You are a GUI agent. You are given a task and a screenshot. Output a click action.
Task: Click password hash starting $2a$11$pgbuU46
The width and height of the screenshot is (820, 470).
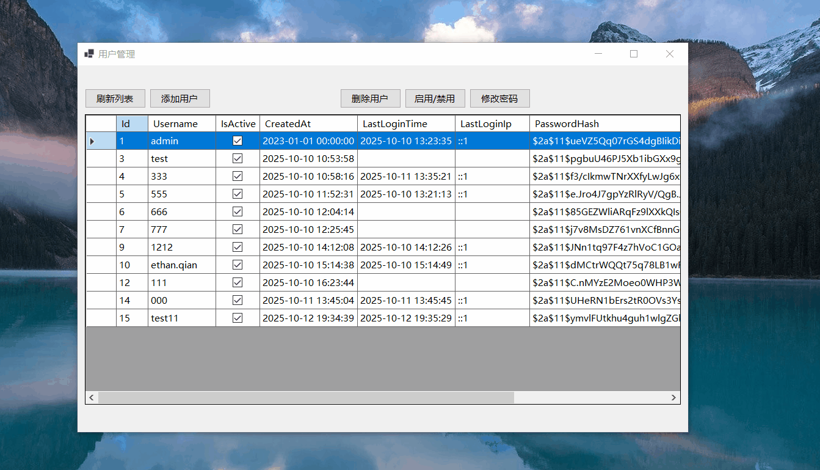pos(605,158)
